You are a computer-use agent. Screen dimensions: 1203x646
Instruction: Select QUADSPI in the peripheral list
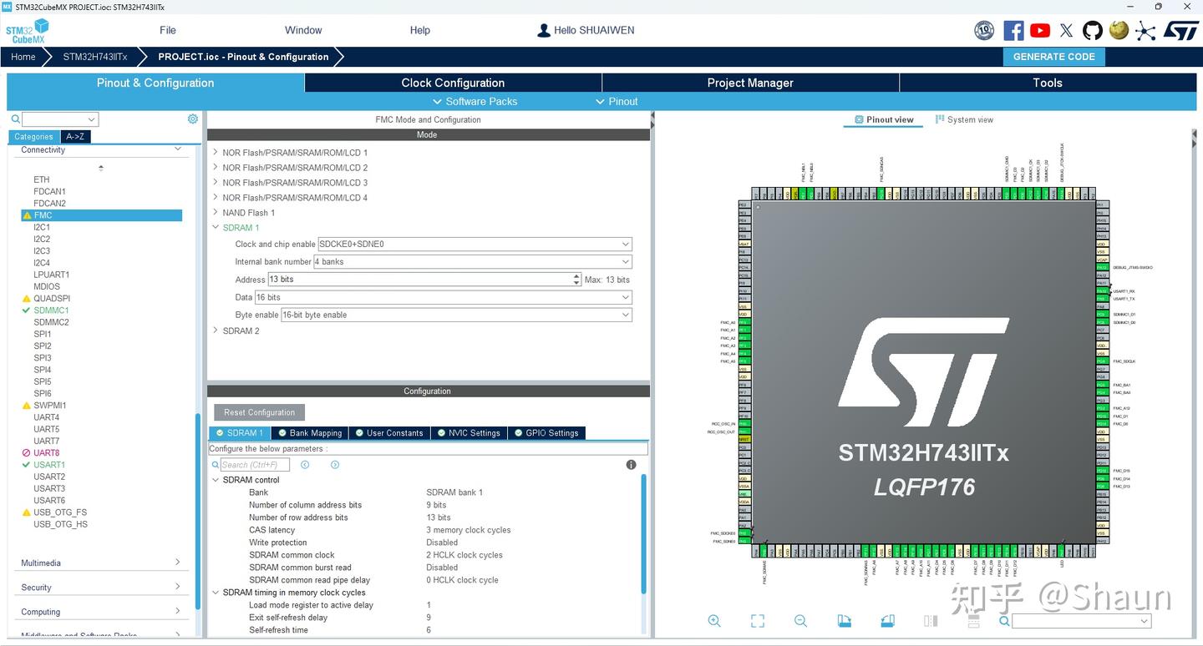52,298
